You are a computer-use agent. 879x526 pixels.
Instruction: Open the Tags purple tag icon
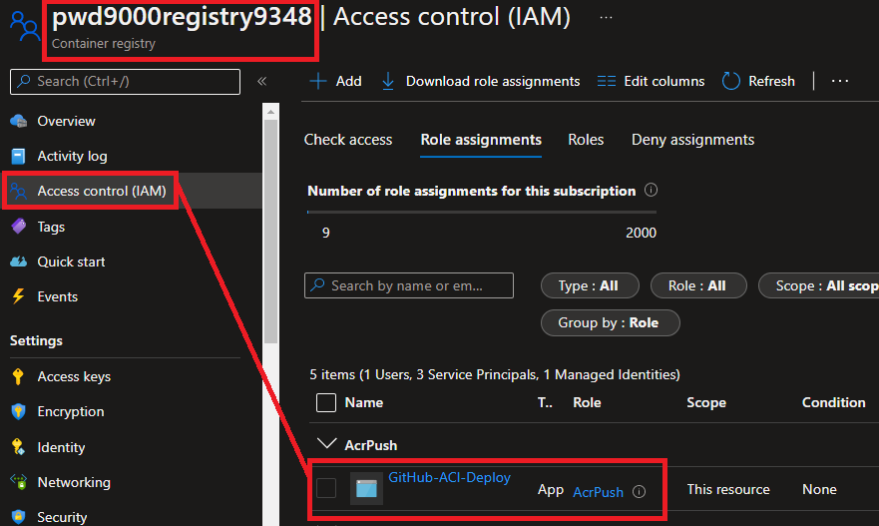[x=19, y=227]
